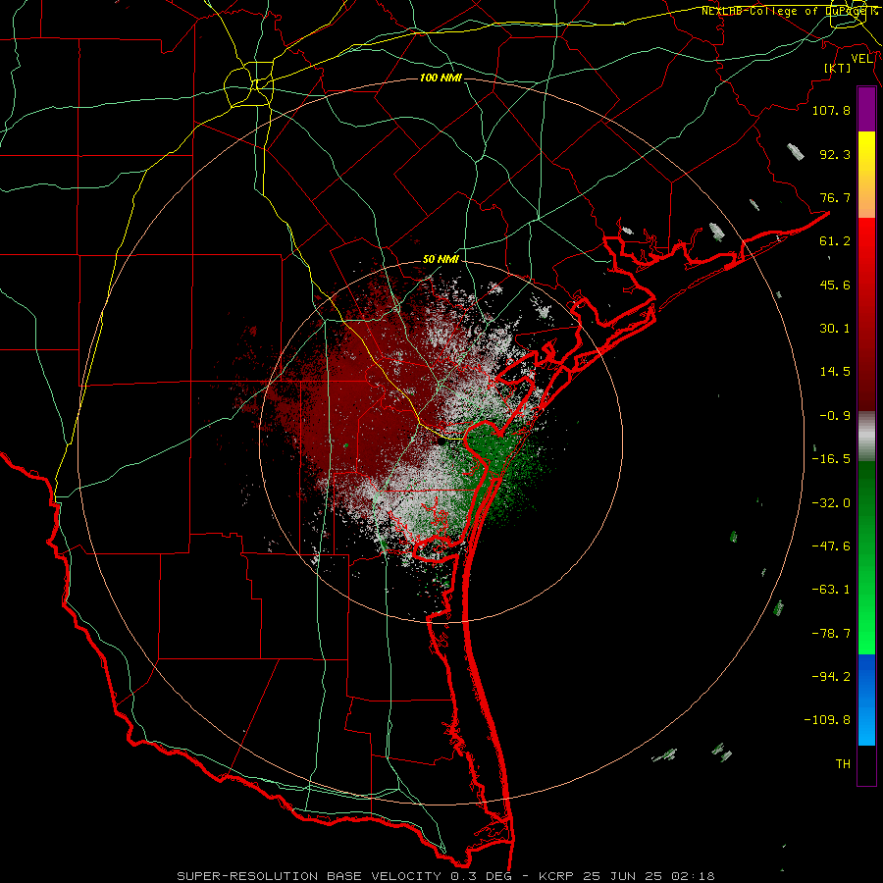Click the 100 NMI range ring label
This screenshot has width=883, height=883.
(x=441, y=78)
